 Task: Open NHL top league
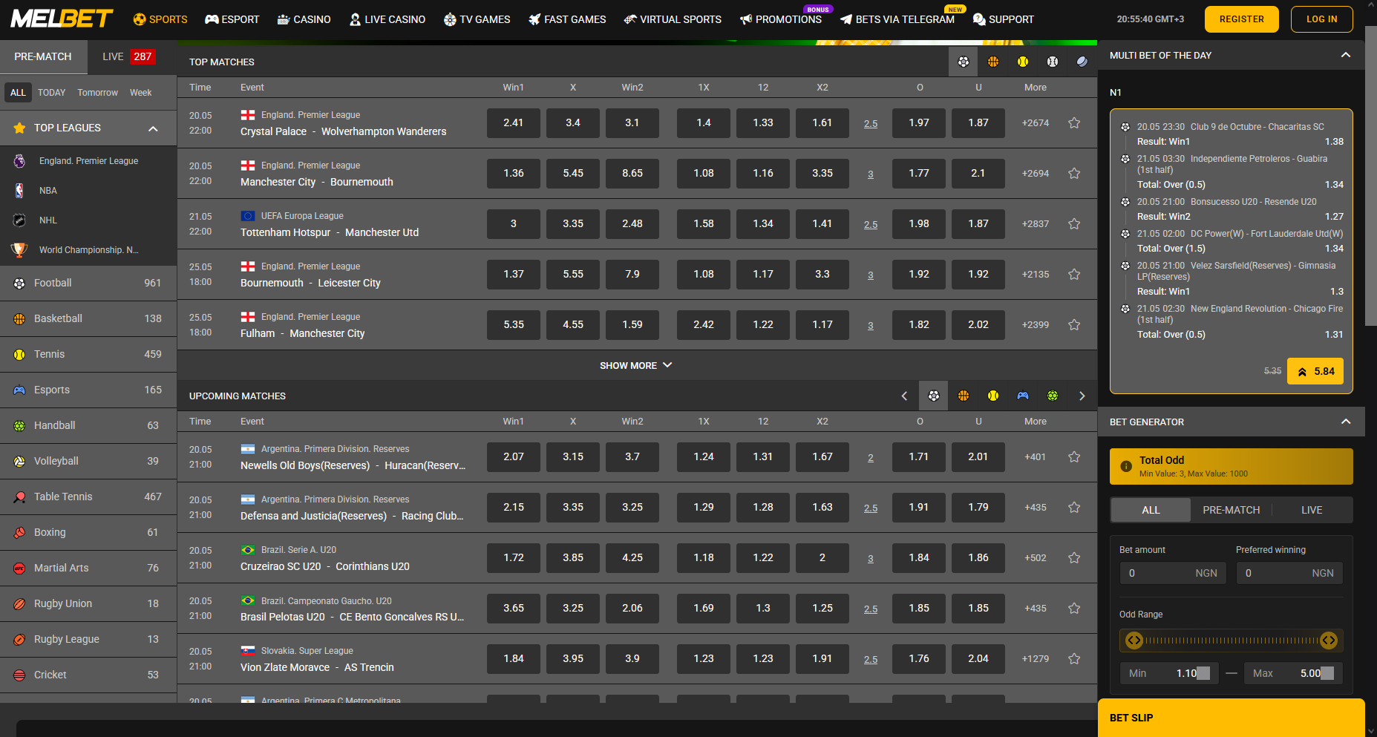(x=88, y=220)
